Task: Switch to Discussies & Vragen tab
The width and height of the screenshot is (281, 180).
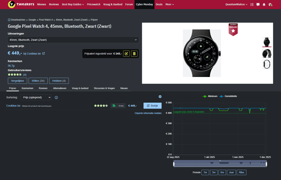Action: [104, 88]
